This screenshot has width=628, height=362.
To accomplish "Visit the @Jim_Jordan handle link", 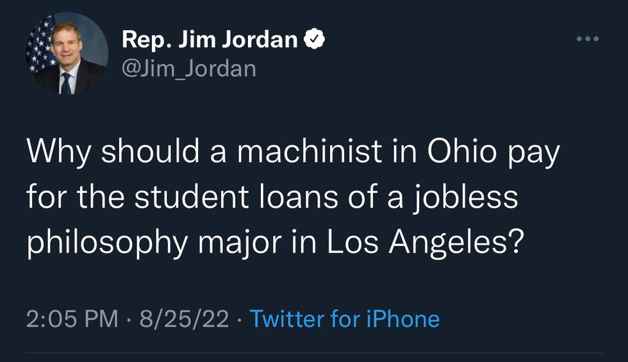I will tap(188, 67).
